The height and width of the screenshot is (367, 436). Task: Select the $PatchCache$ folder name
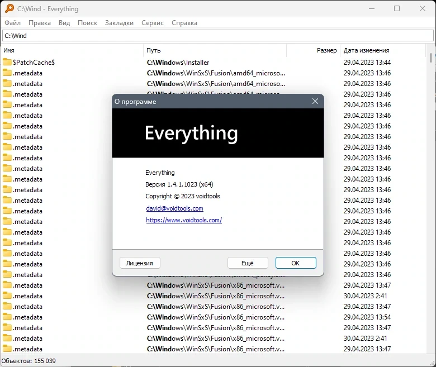click(34, 63)
